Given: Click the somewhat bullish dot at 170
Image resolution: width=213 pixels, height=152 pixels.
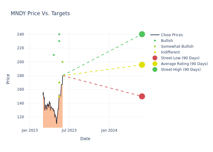Looking at the screenshot, I should click(59, 82).
